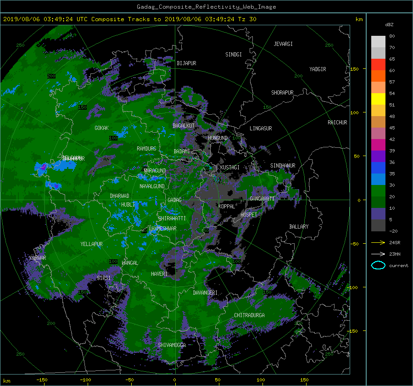This screenshot has height=386, width=413.
Task: Click the yellow 24SR arrow legend icon
Action: click(378, 242)
